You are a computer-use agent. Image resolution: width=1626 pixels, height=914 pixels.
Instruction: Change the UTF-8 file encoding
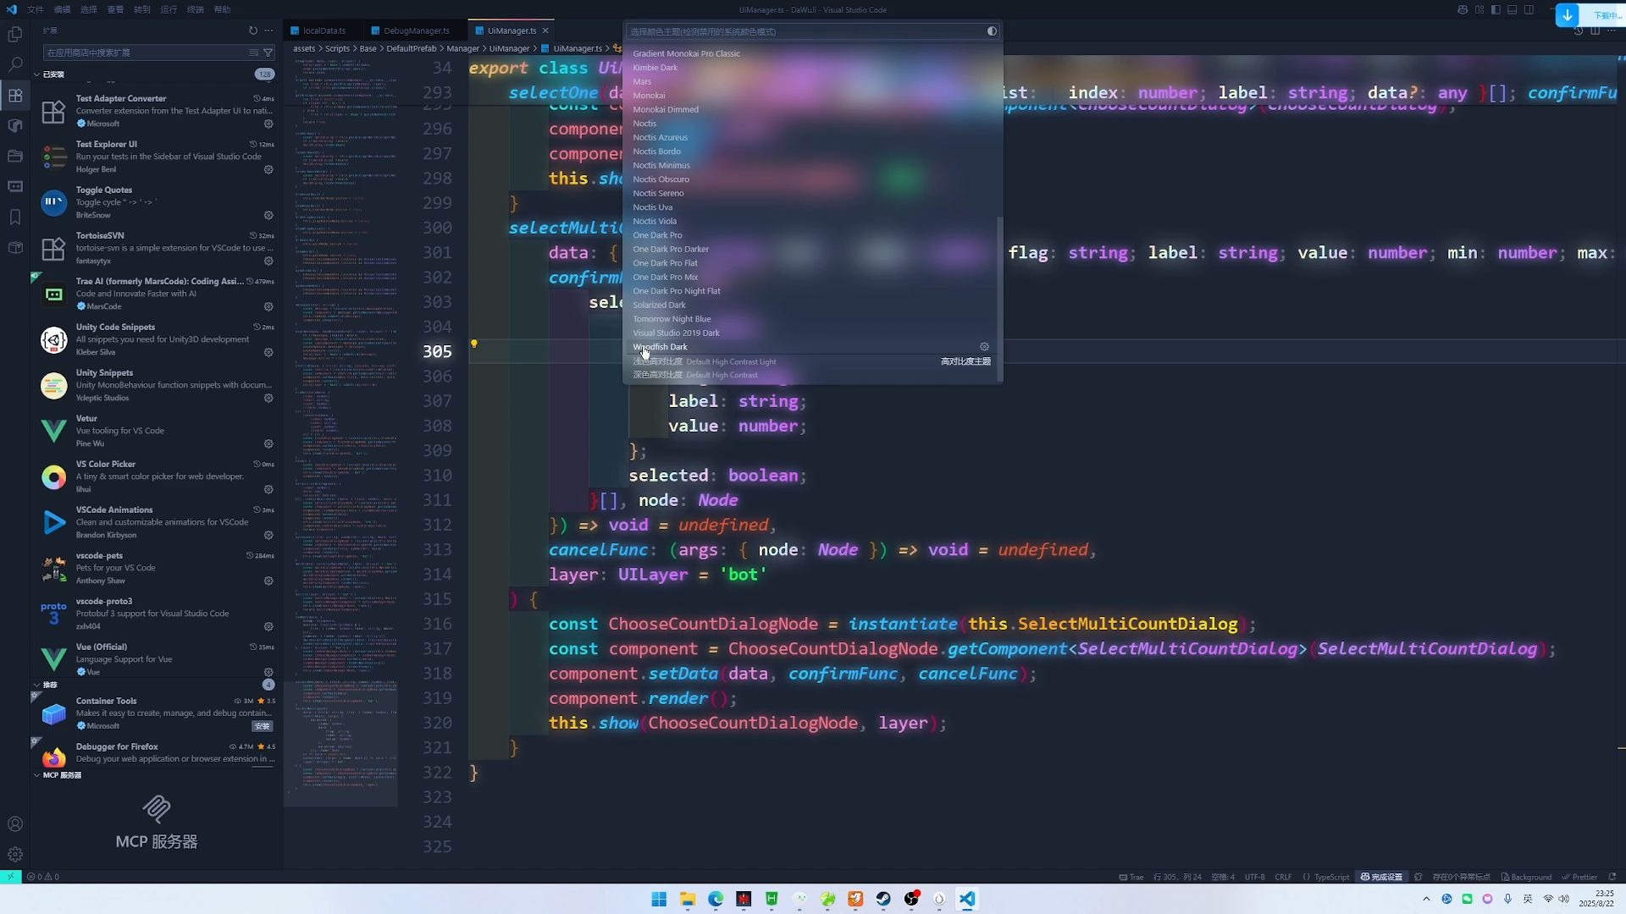click(1254, 877)
